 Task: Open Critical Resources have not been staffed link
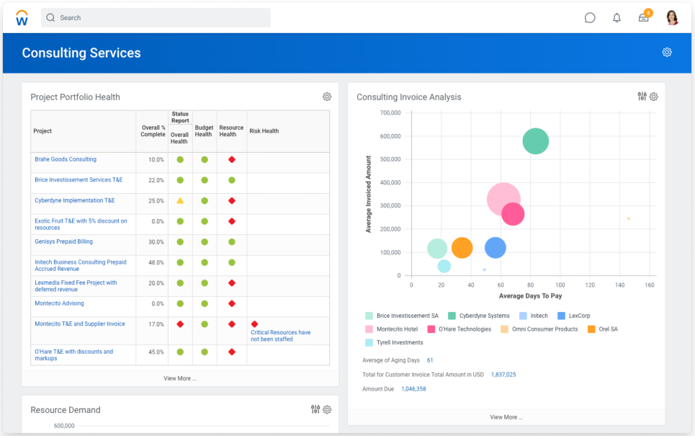click(x=281, y=336)
